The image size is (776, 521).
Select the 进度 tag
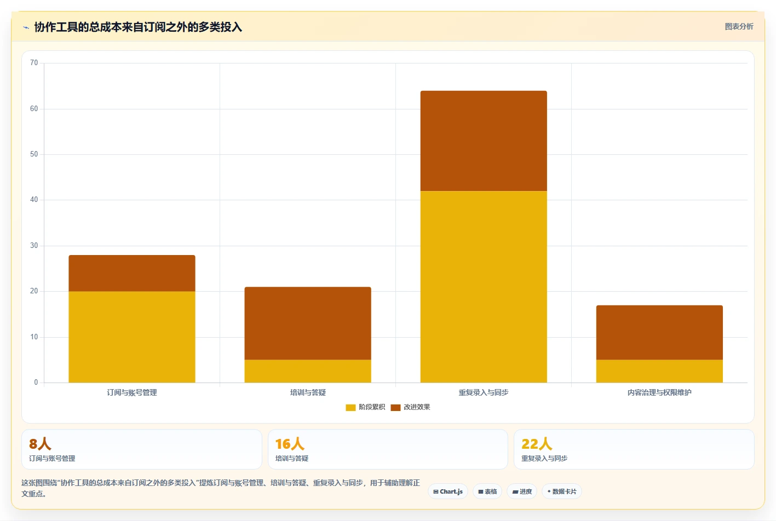pos(522,491)
